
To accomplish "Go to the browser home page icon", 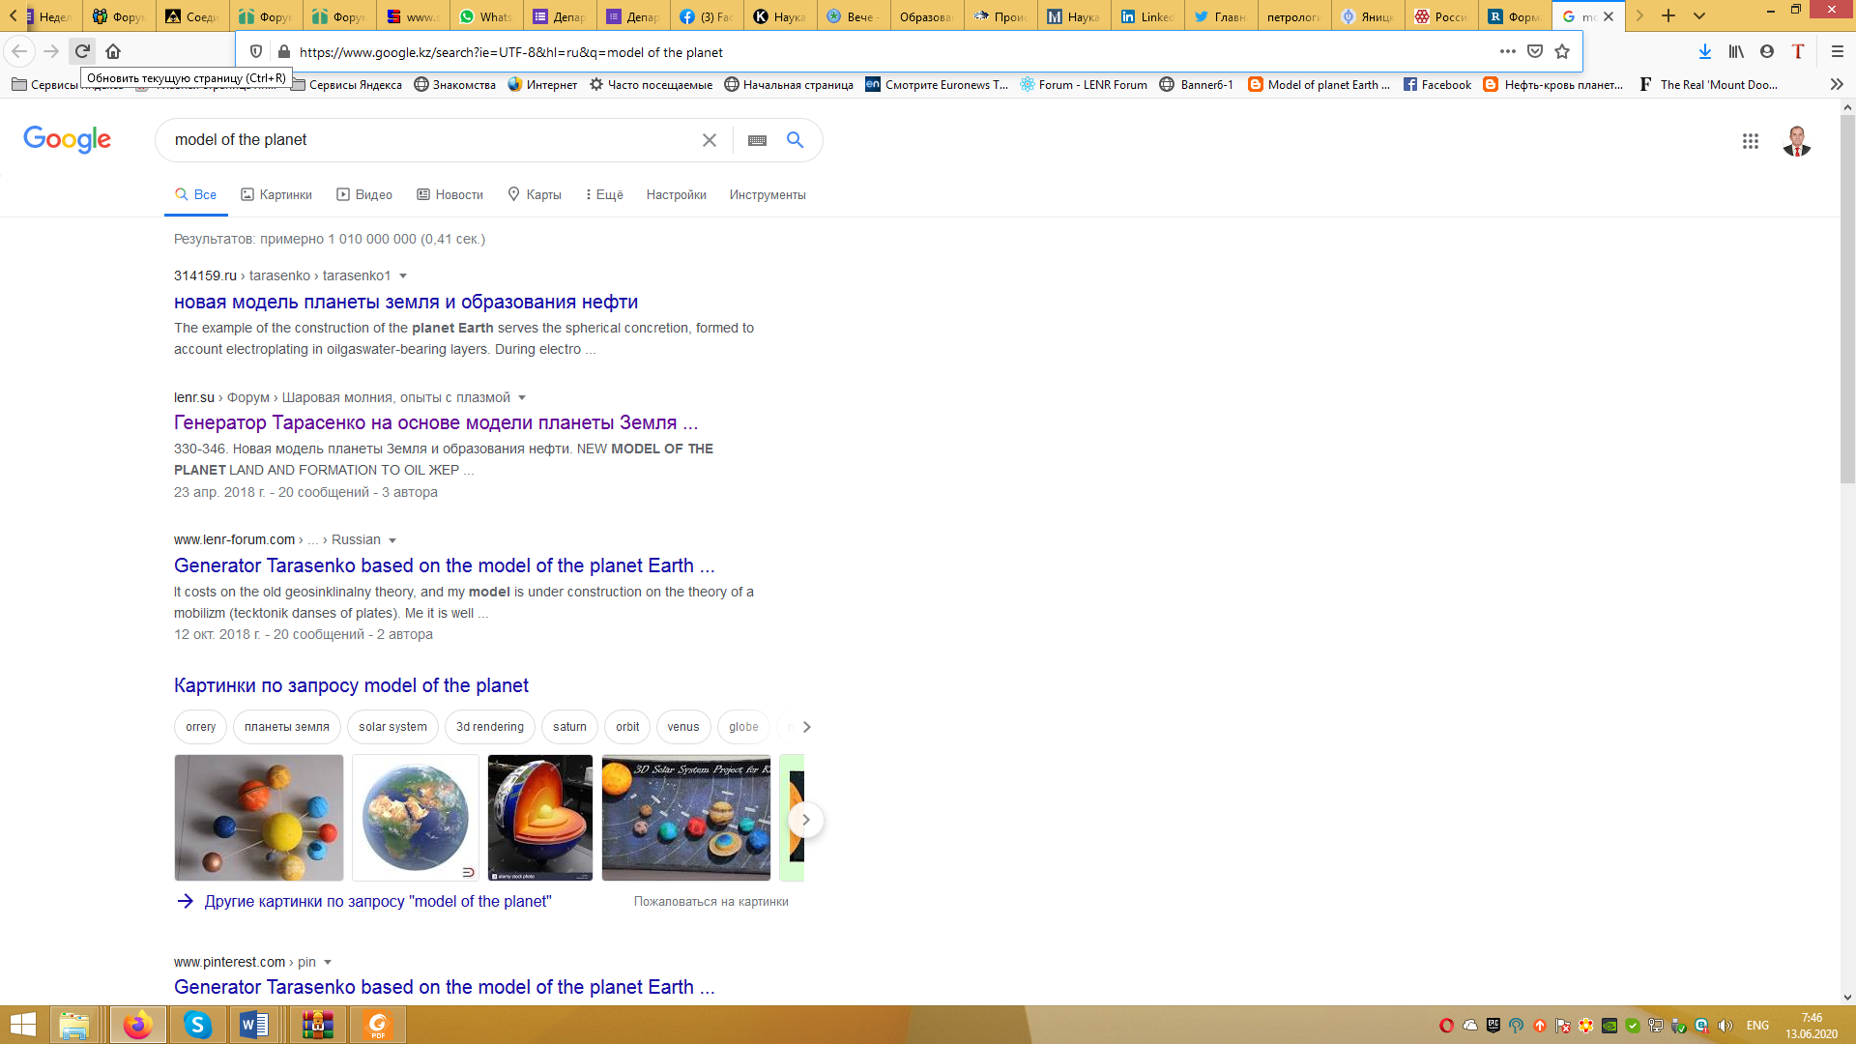I will 113,51.
